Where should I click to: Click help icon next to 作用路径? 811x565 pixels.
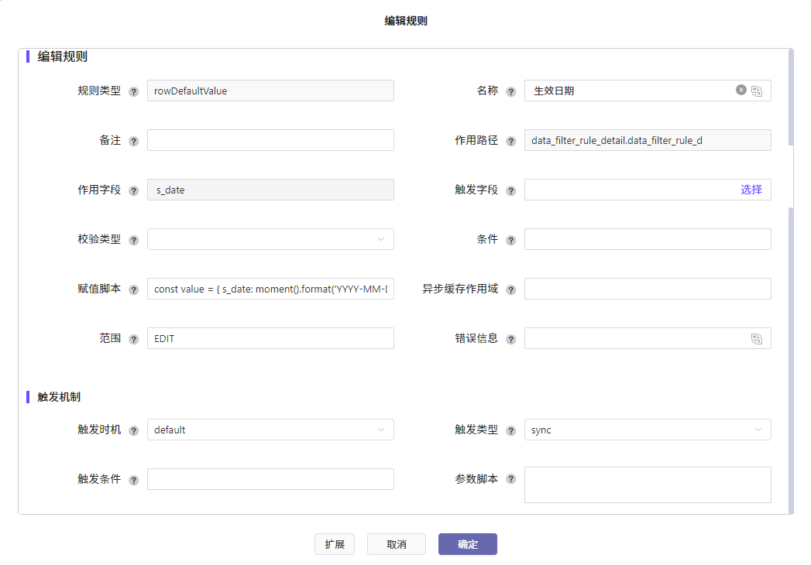click(x=510, y=141)
